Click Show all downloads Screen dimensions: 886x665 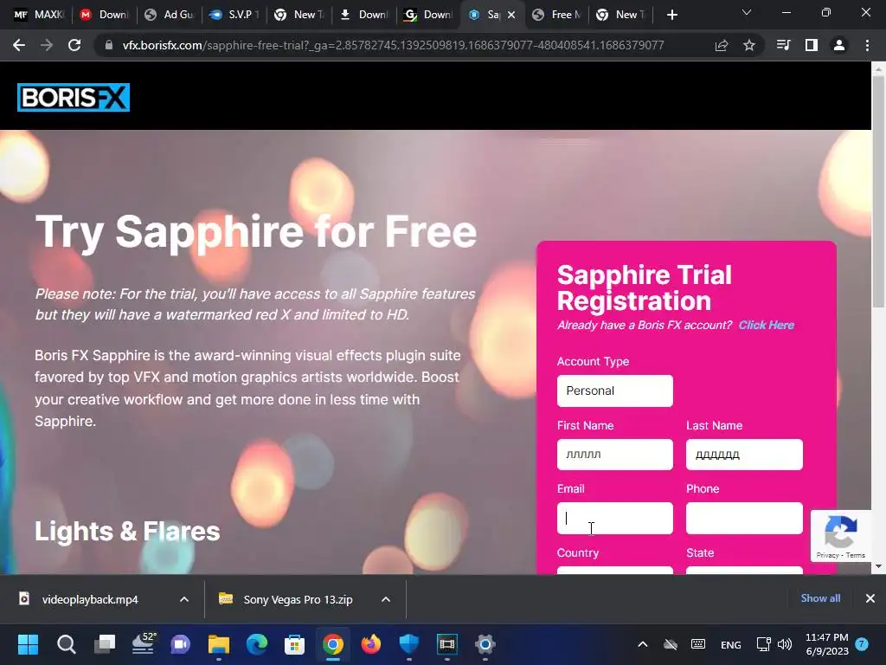(x=820, y=598)
